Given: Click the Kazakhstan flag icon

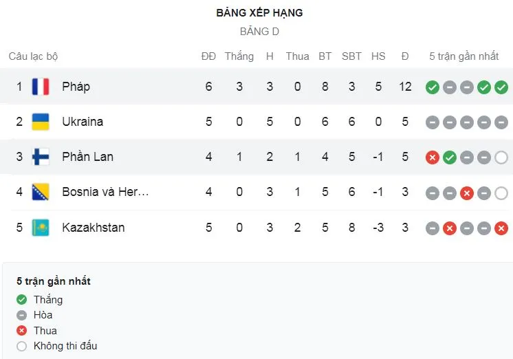Looking at the screenshot, I should (x=41, y=227).
